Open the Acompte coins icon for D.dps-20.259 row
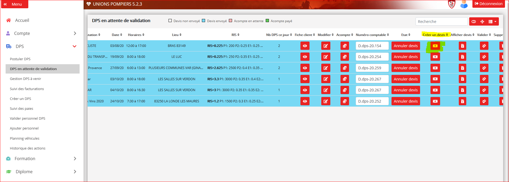509x182 pixels. tap(344, 68)
